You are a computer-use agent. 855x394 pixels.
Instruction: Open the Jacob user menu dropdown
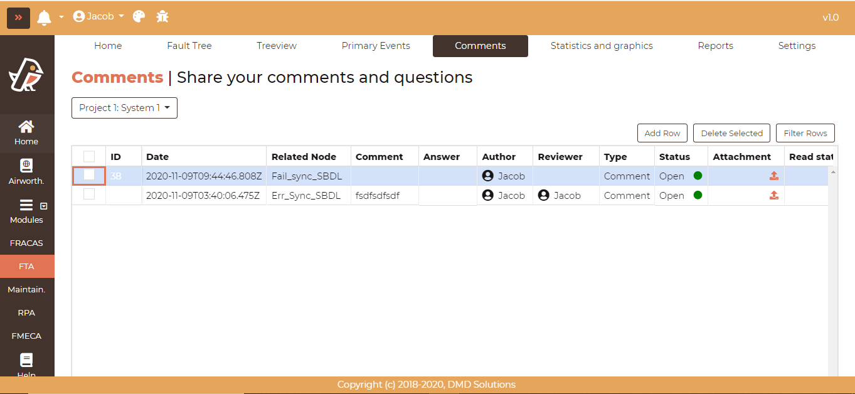[98, 17]
